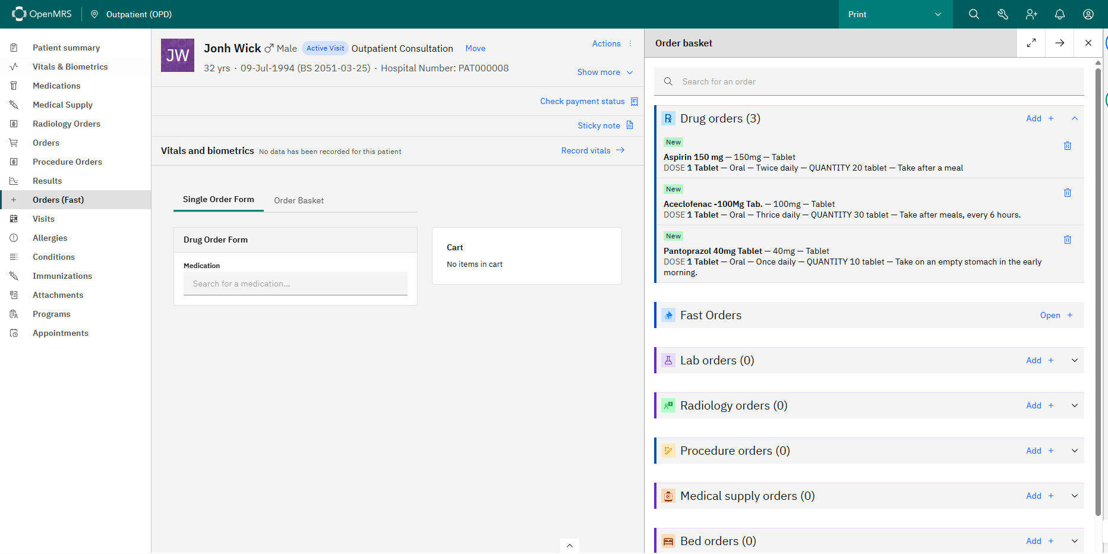Delete the Aspirin 150 mg order
1108x554 pixels.
point(1068,146)
